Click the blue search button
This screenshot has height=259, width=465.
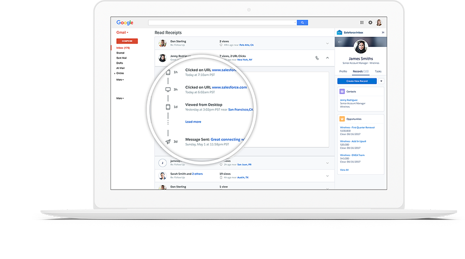(302, 23)
